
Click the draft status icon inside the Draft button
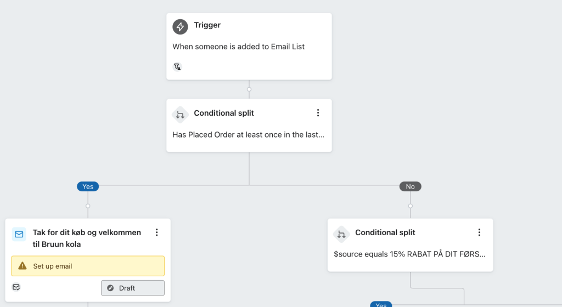110,288
